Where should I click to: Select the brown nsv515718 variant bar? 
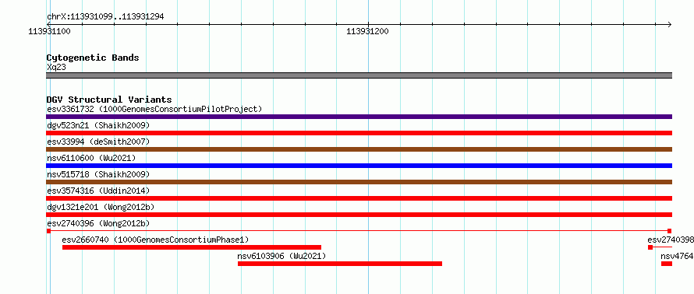pos(359,182)
